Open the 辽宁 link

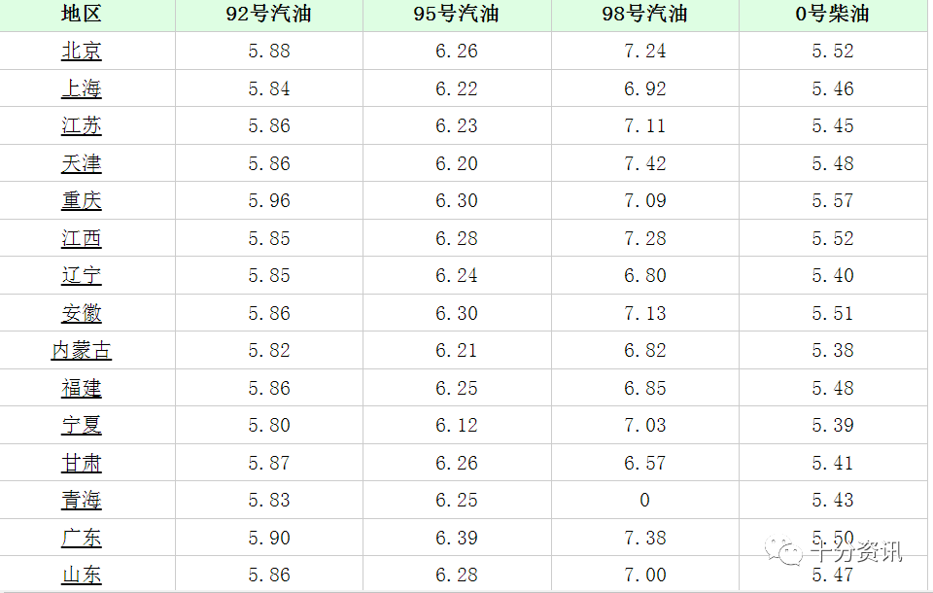tap(82, 276)
